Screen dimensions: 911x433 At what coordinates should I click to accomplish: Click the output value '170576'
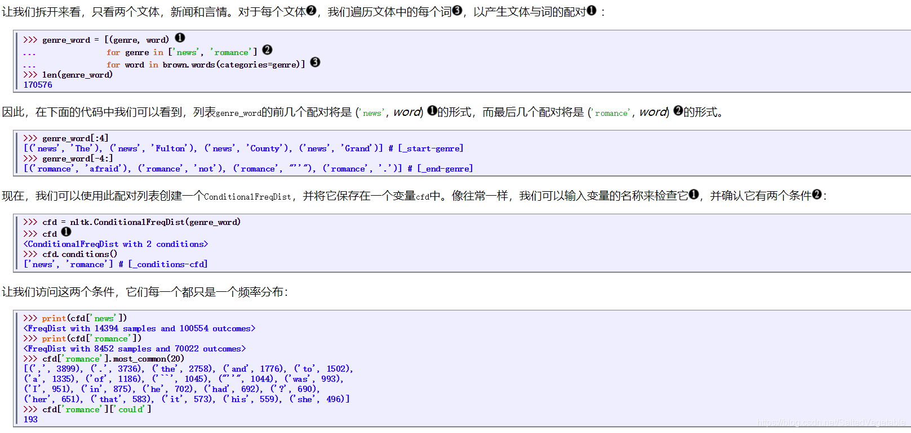coord(38,85)
